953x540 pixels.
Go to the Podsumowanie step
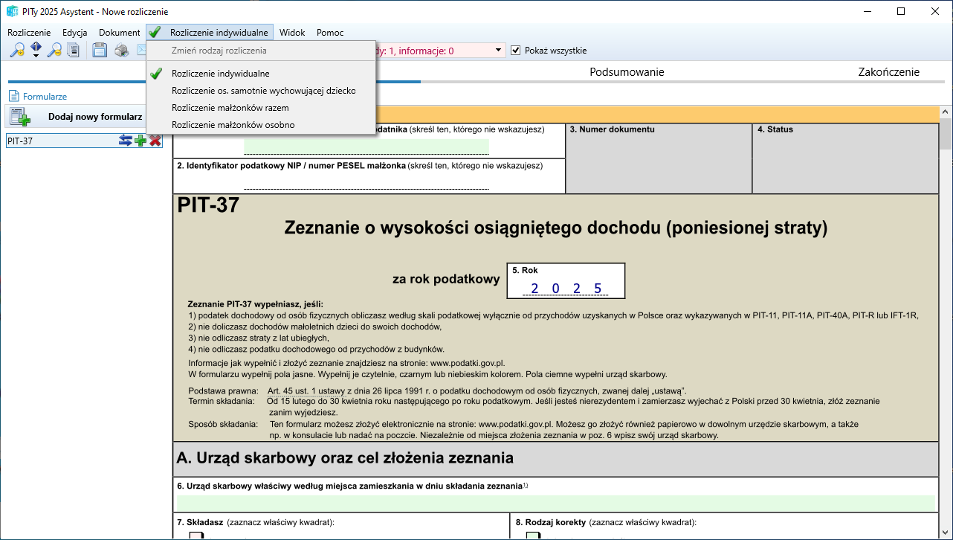tap(627, 72)
